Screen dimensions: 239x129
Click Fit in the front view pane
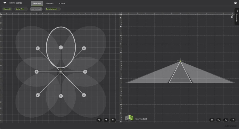pyautogui.click(x=232, y=120)
